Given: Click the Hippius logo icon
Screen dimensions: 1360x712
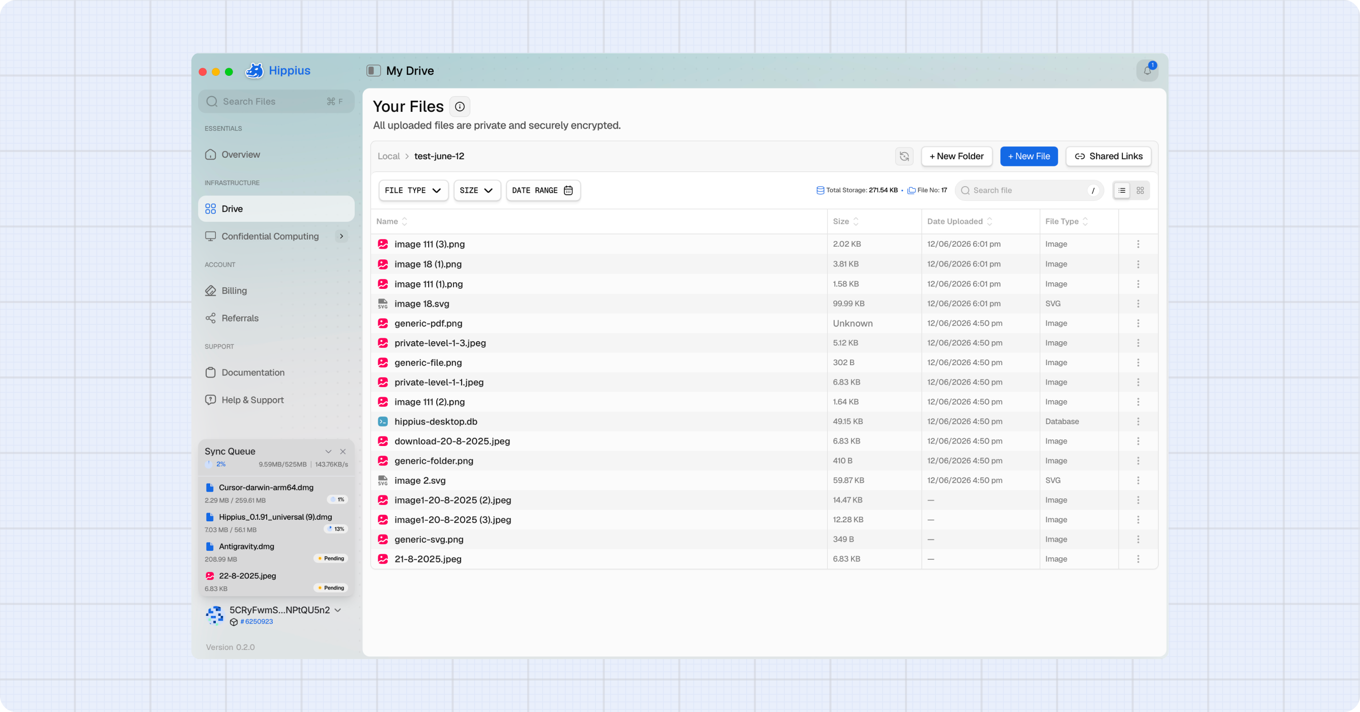Looking at the screenshot, I should (254, 71).
